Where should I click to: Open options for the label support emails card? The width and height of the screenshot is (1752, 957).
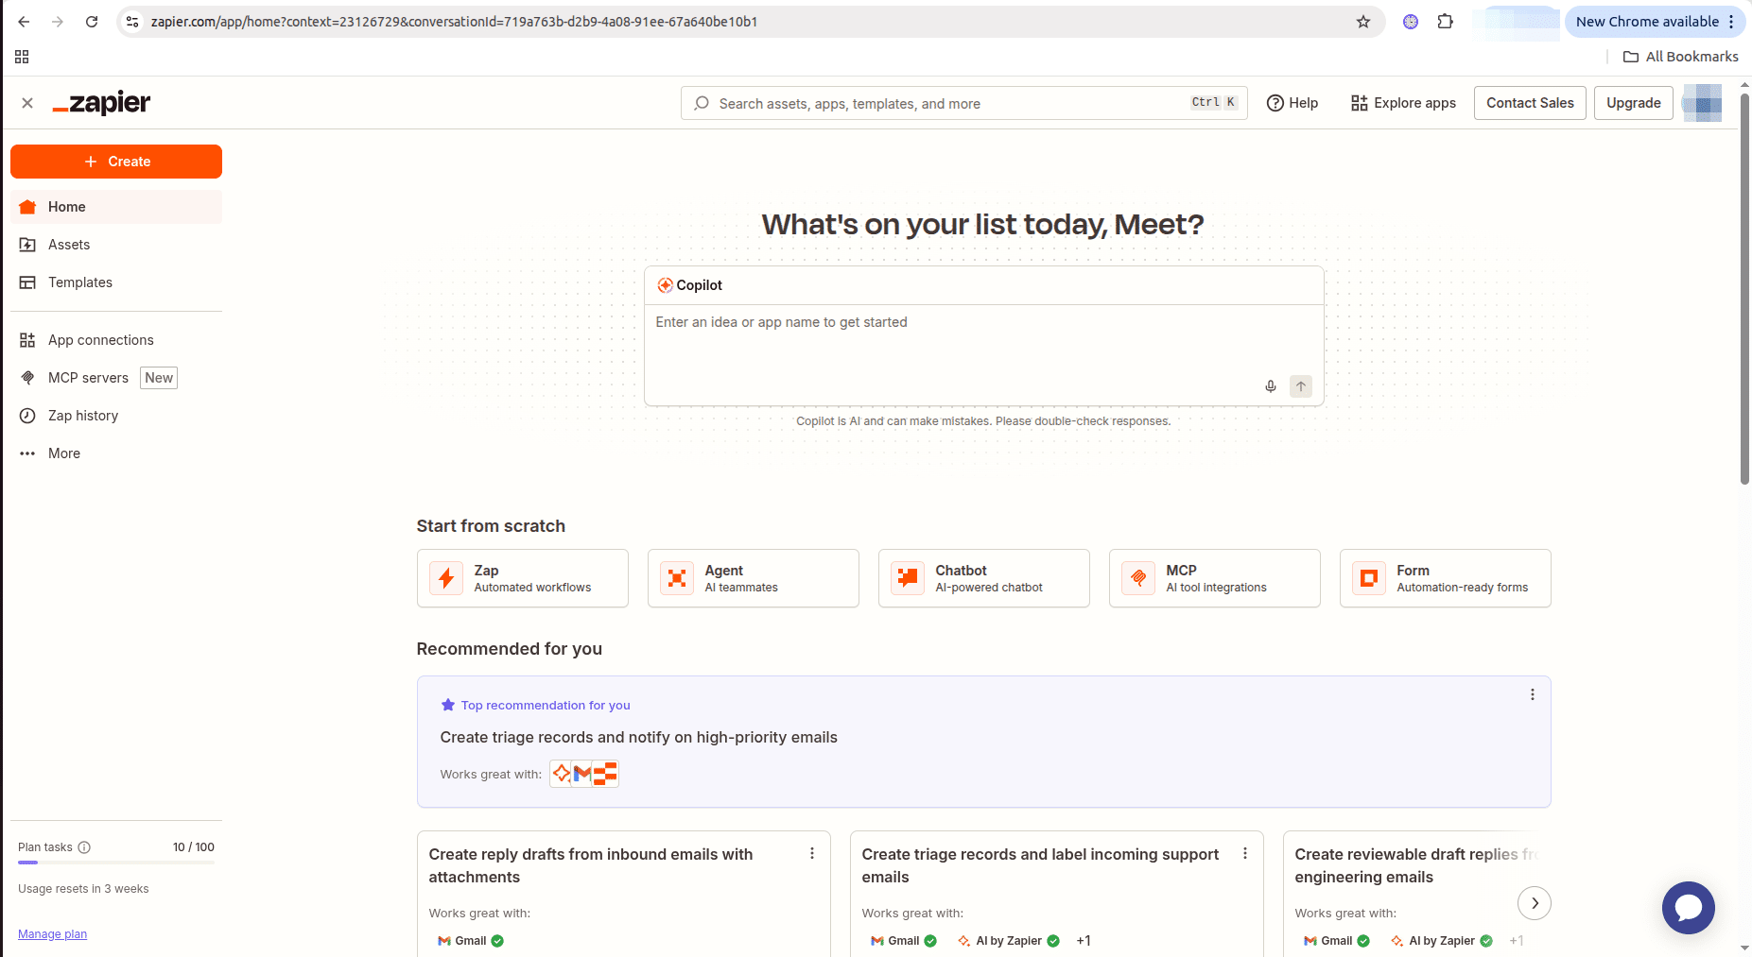click(1245, 854)
